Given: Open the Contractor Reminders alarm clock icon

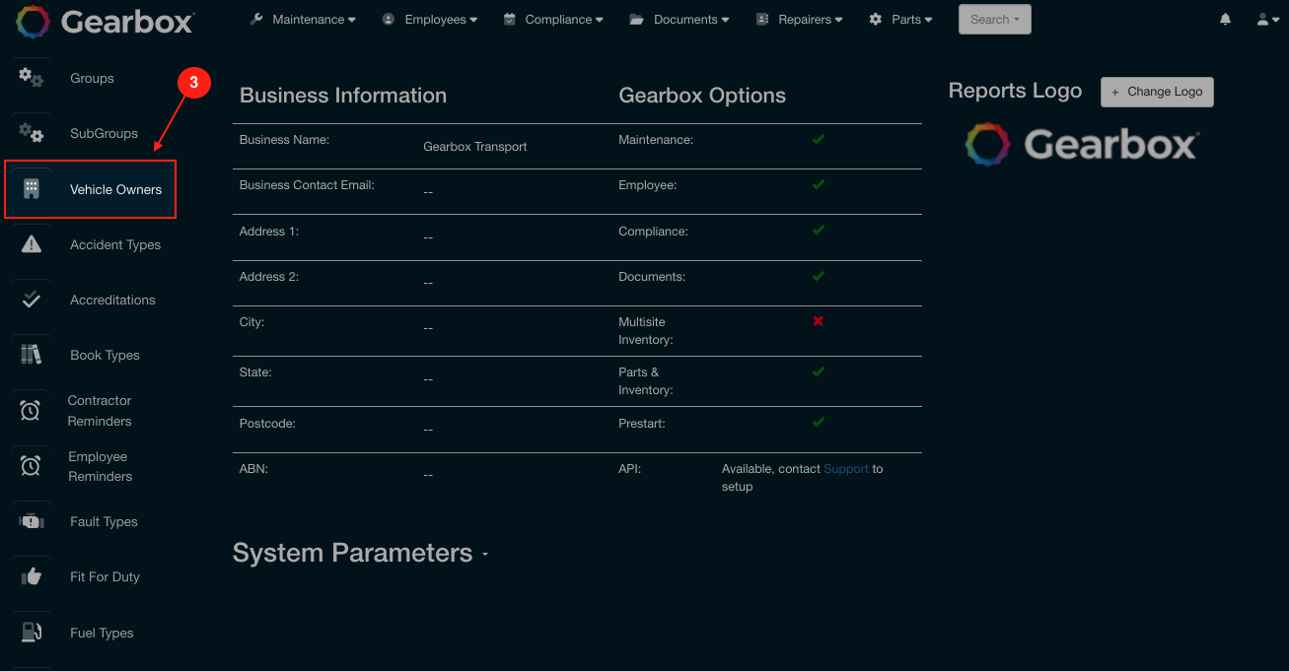Looking at the screenshot, I should pos(31,411).
